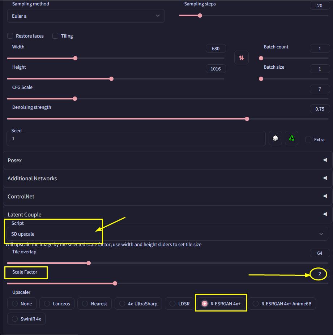The width and height of the screenshot is (333, 335).
Task: Click the Scale Factor value box 2
Action: [320, 274]
